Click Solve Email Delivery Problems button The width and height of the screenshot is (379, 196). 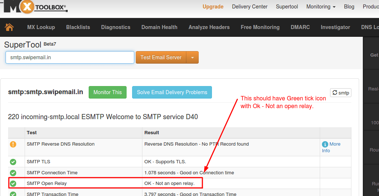point(172,92)
